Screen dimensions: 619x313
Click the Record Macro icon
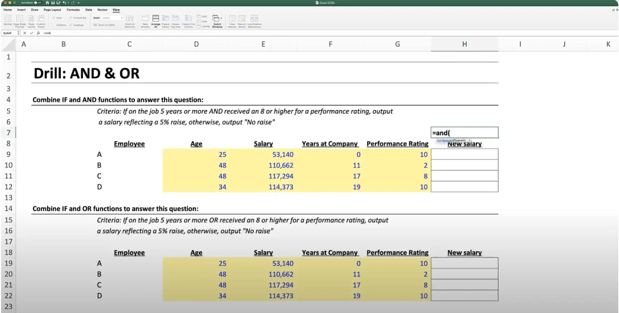(242, 19)
